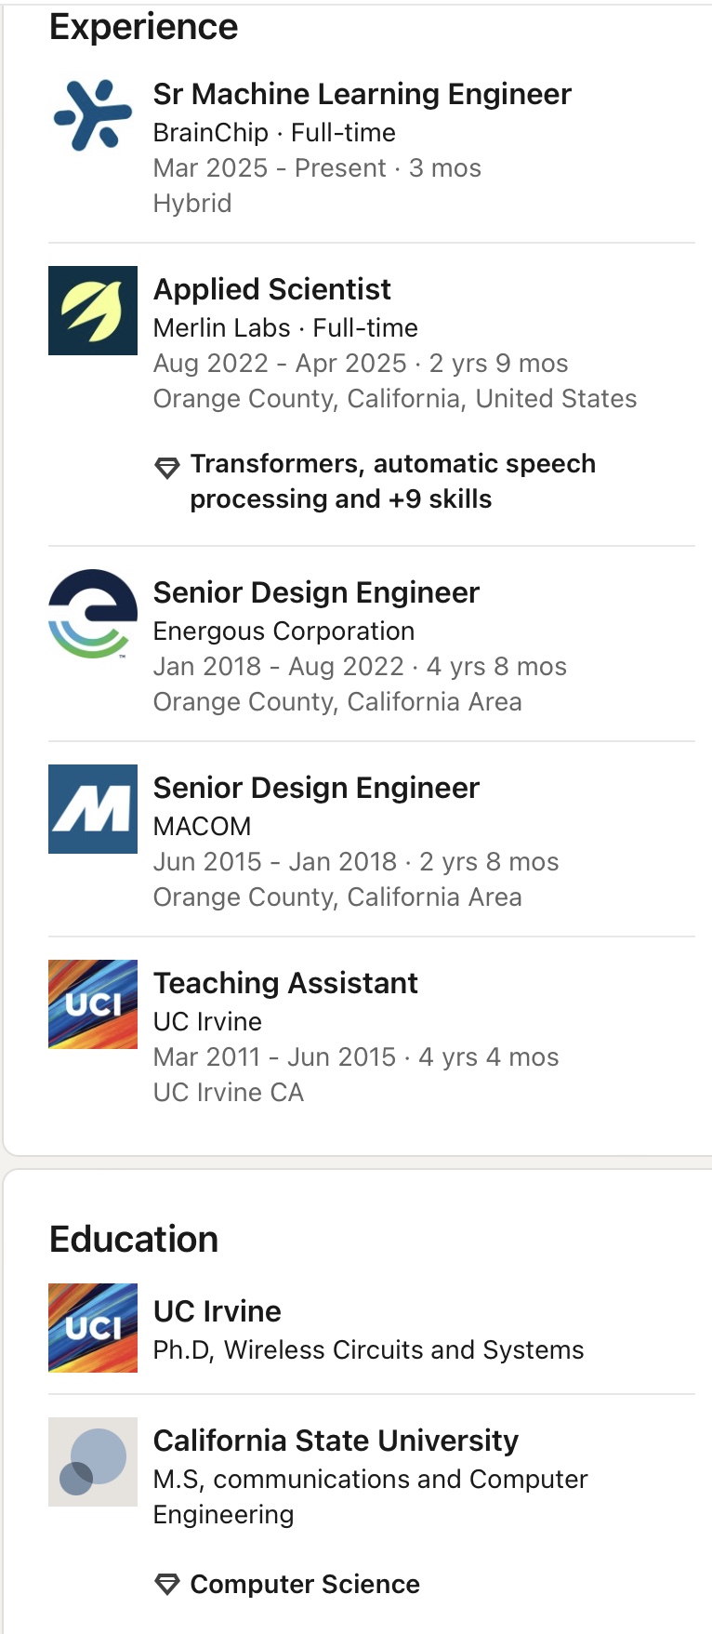Viewport: 712px width, 1634px height.
Task: Select the MACOM company logo
Action: [x=93, y=809]
